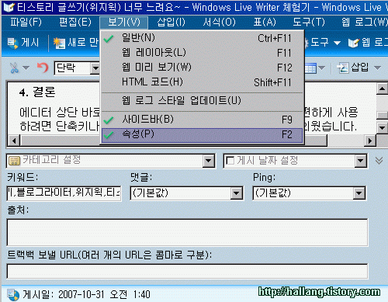Click editor vertical scrollbar up arrow

pos(382,89)
